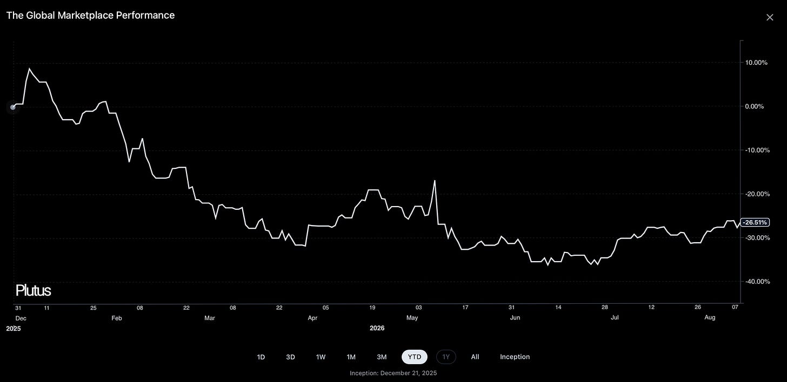The width and height of the screenshot is (787, 382).
Task: Switch chart to Inception range
Action: coord(515,357)
